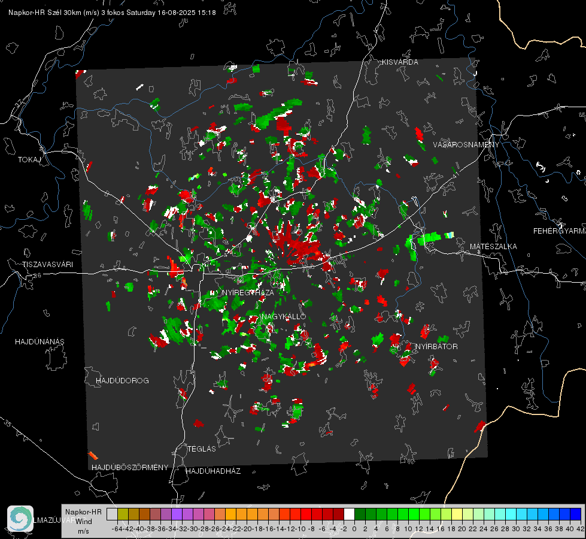The height and width of the screenshot is (539, 586).
Task: Click the deep blue swatch ending the legend
Action: (576, 514)
